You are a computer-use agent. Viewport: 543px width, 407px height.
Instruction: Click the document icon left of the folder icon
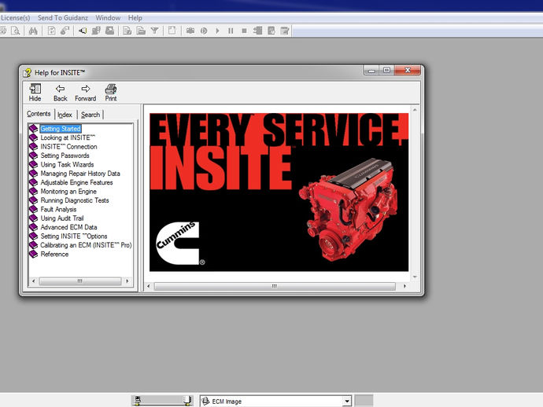coord(127,31)
